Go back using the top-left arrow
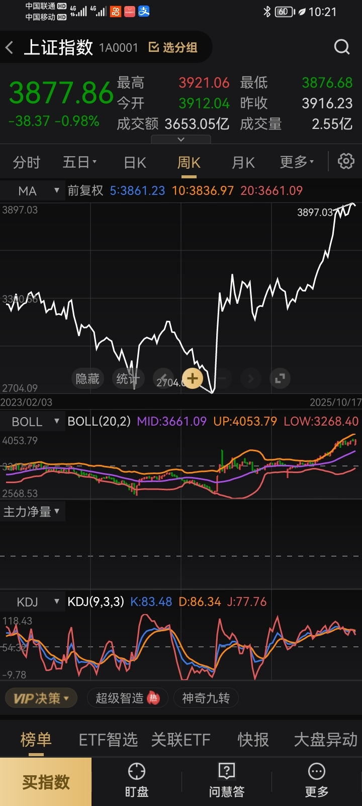This screenshot has height=806, width=362. 10,48
